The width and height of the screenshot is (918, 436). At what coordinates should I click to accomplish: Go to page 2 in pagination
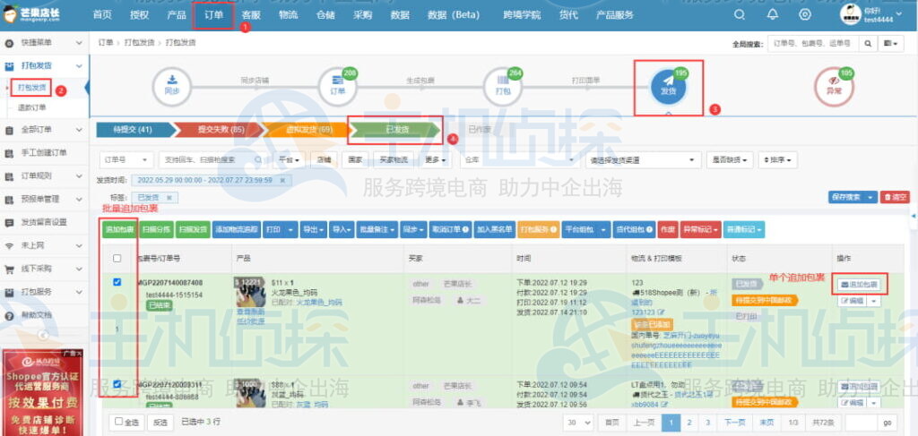click(689, 422)
